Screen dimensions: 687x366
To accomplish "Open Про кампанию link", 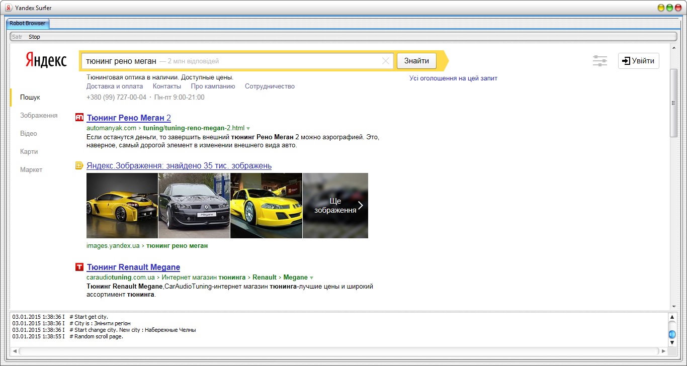I will [213, 86].
